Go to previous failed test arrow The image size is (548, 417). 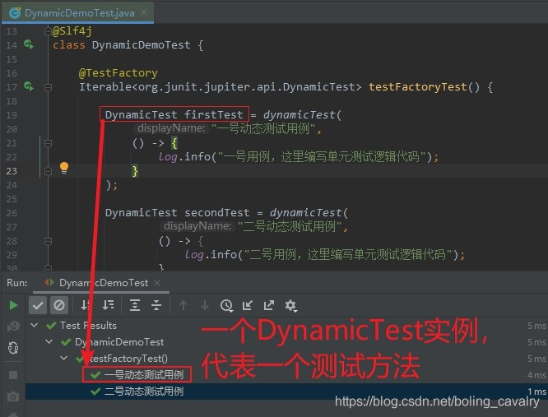183,306
